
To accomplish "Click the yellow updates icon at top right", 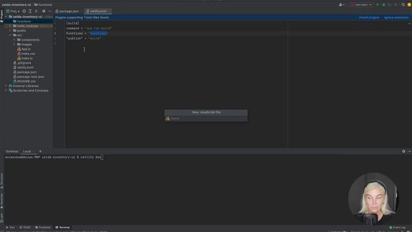I will pyautogui.click(x=409, y=5).
